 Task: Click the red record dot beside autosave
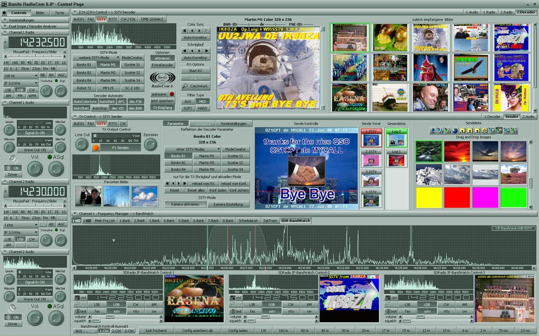[x=172, y=94]
